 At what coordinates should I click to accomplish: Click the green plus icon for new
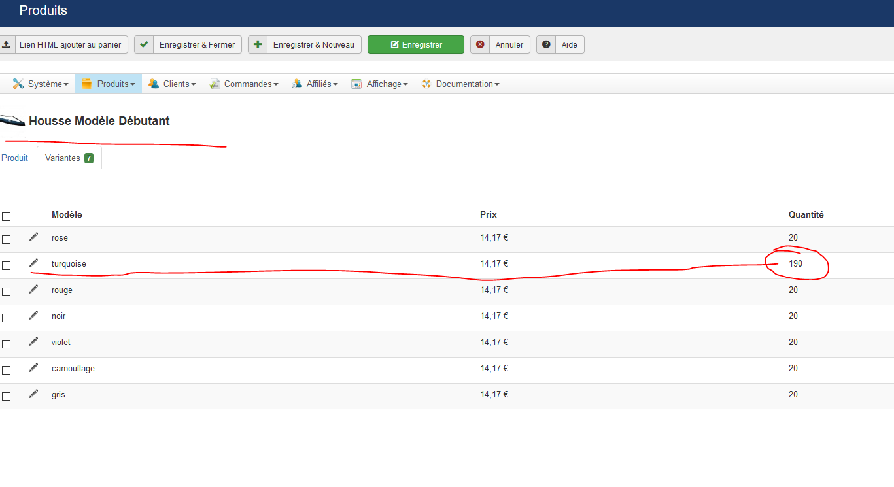click(x=258, y=44)
